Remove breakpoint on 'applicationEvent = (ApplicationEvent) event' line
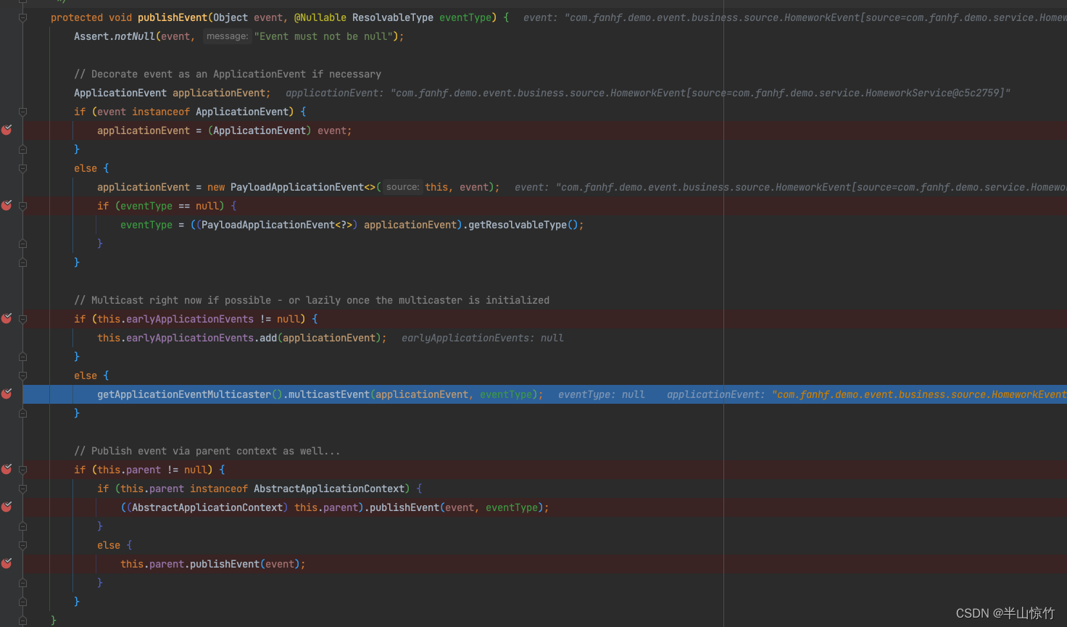Screen dimensions: 1067x627 [x=7, y=130]
